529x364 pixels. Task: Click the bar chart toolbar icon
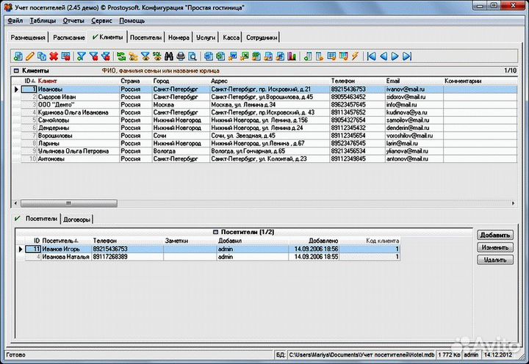click(292, 57)
